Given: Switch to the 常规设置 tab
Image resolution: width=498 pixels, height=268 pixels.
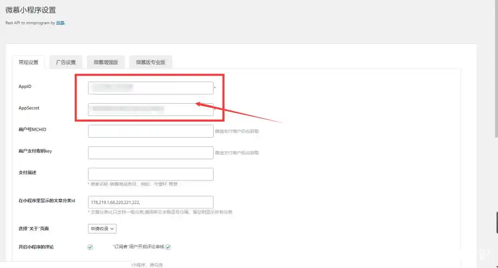Looking at the screenshot, I should [28, 62].
